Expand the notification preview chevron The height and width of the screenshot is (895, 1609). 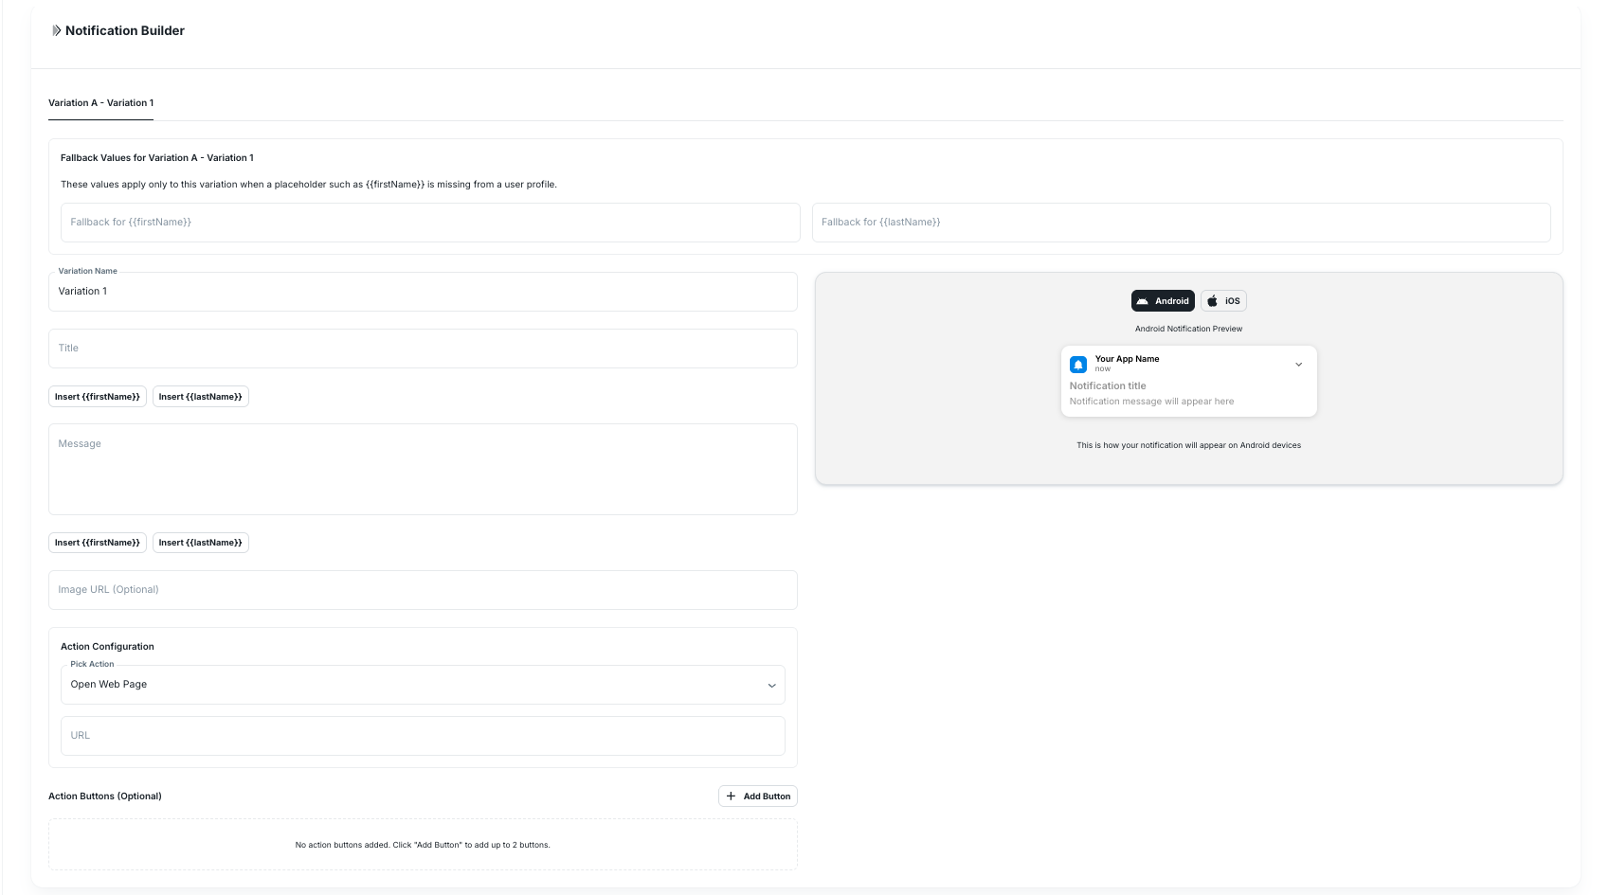pyautogui.click(x=1298, y=364)
